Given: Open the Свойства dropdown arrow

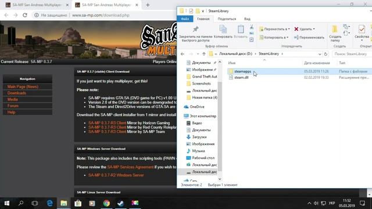Looking at the screenshot, I should tap(362, 41).
